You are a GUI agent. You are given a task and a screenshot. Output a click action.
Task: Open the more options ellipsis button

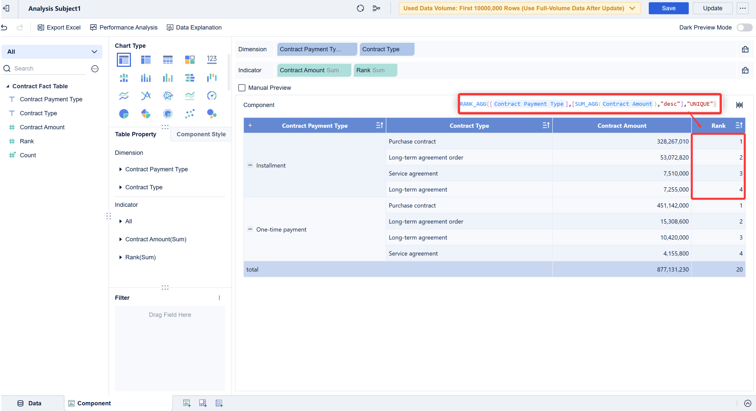(742, 8)
